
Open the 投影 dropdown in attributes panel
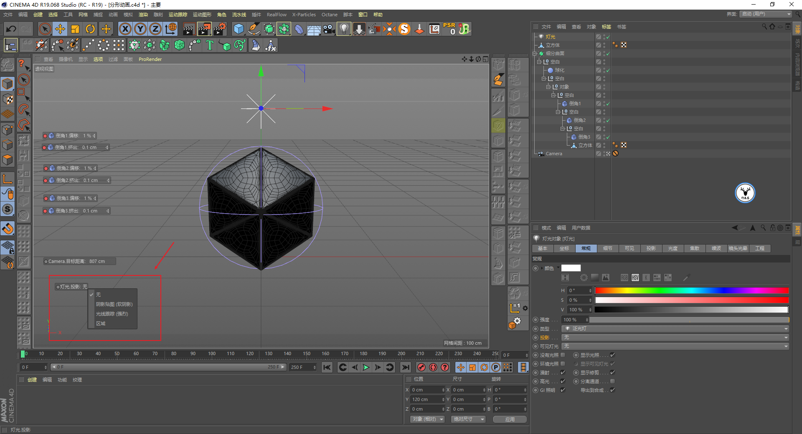pos(675,338)
